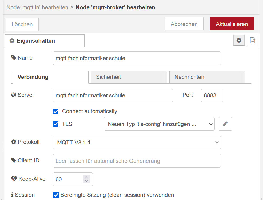
Task: Click the pencil icon beside the TLS config dropdown
Action: coord(225,124)
